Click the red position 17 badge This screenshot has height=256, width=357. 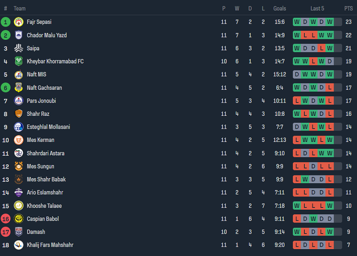(x=5, y=232)
